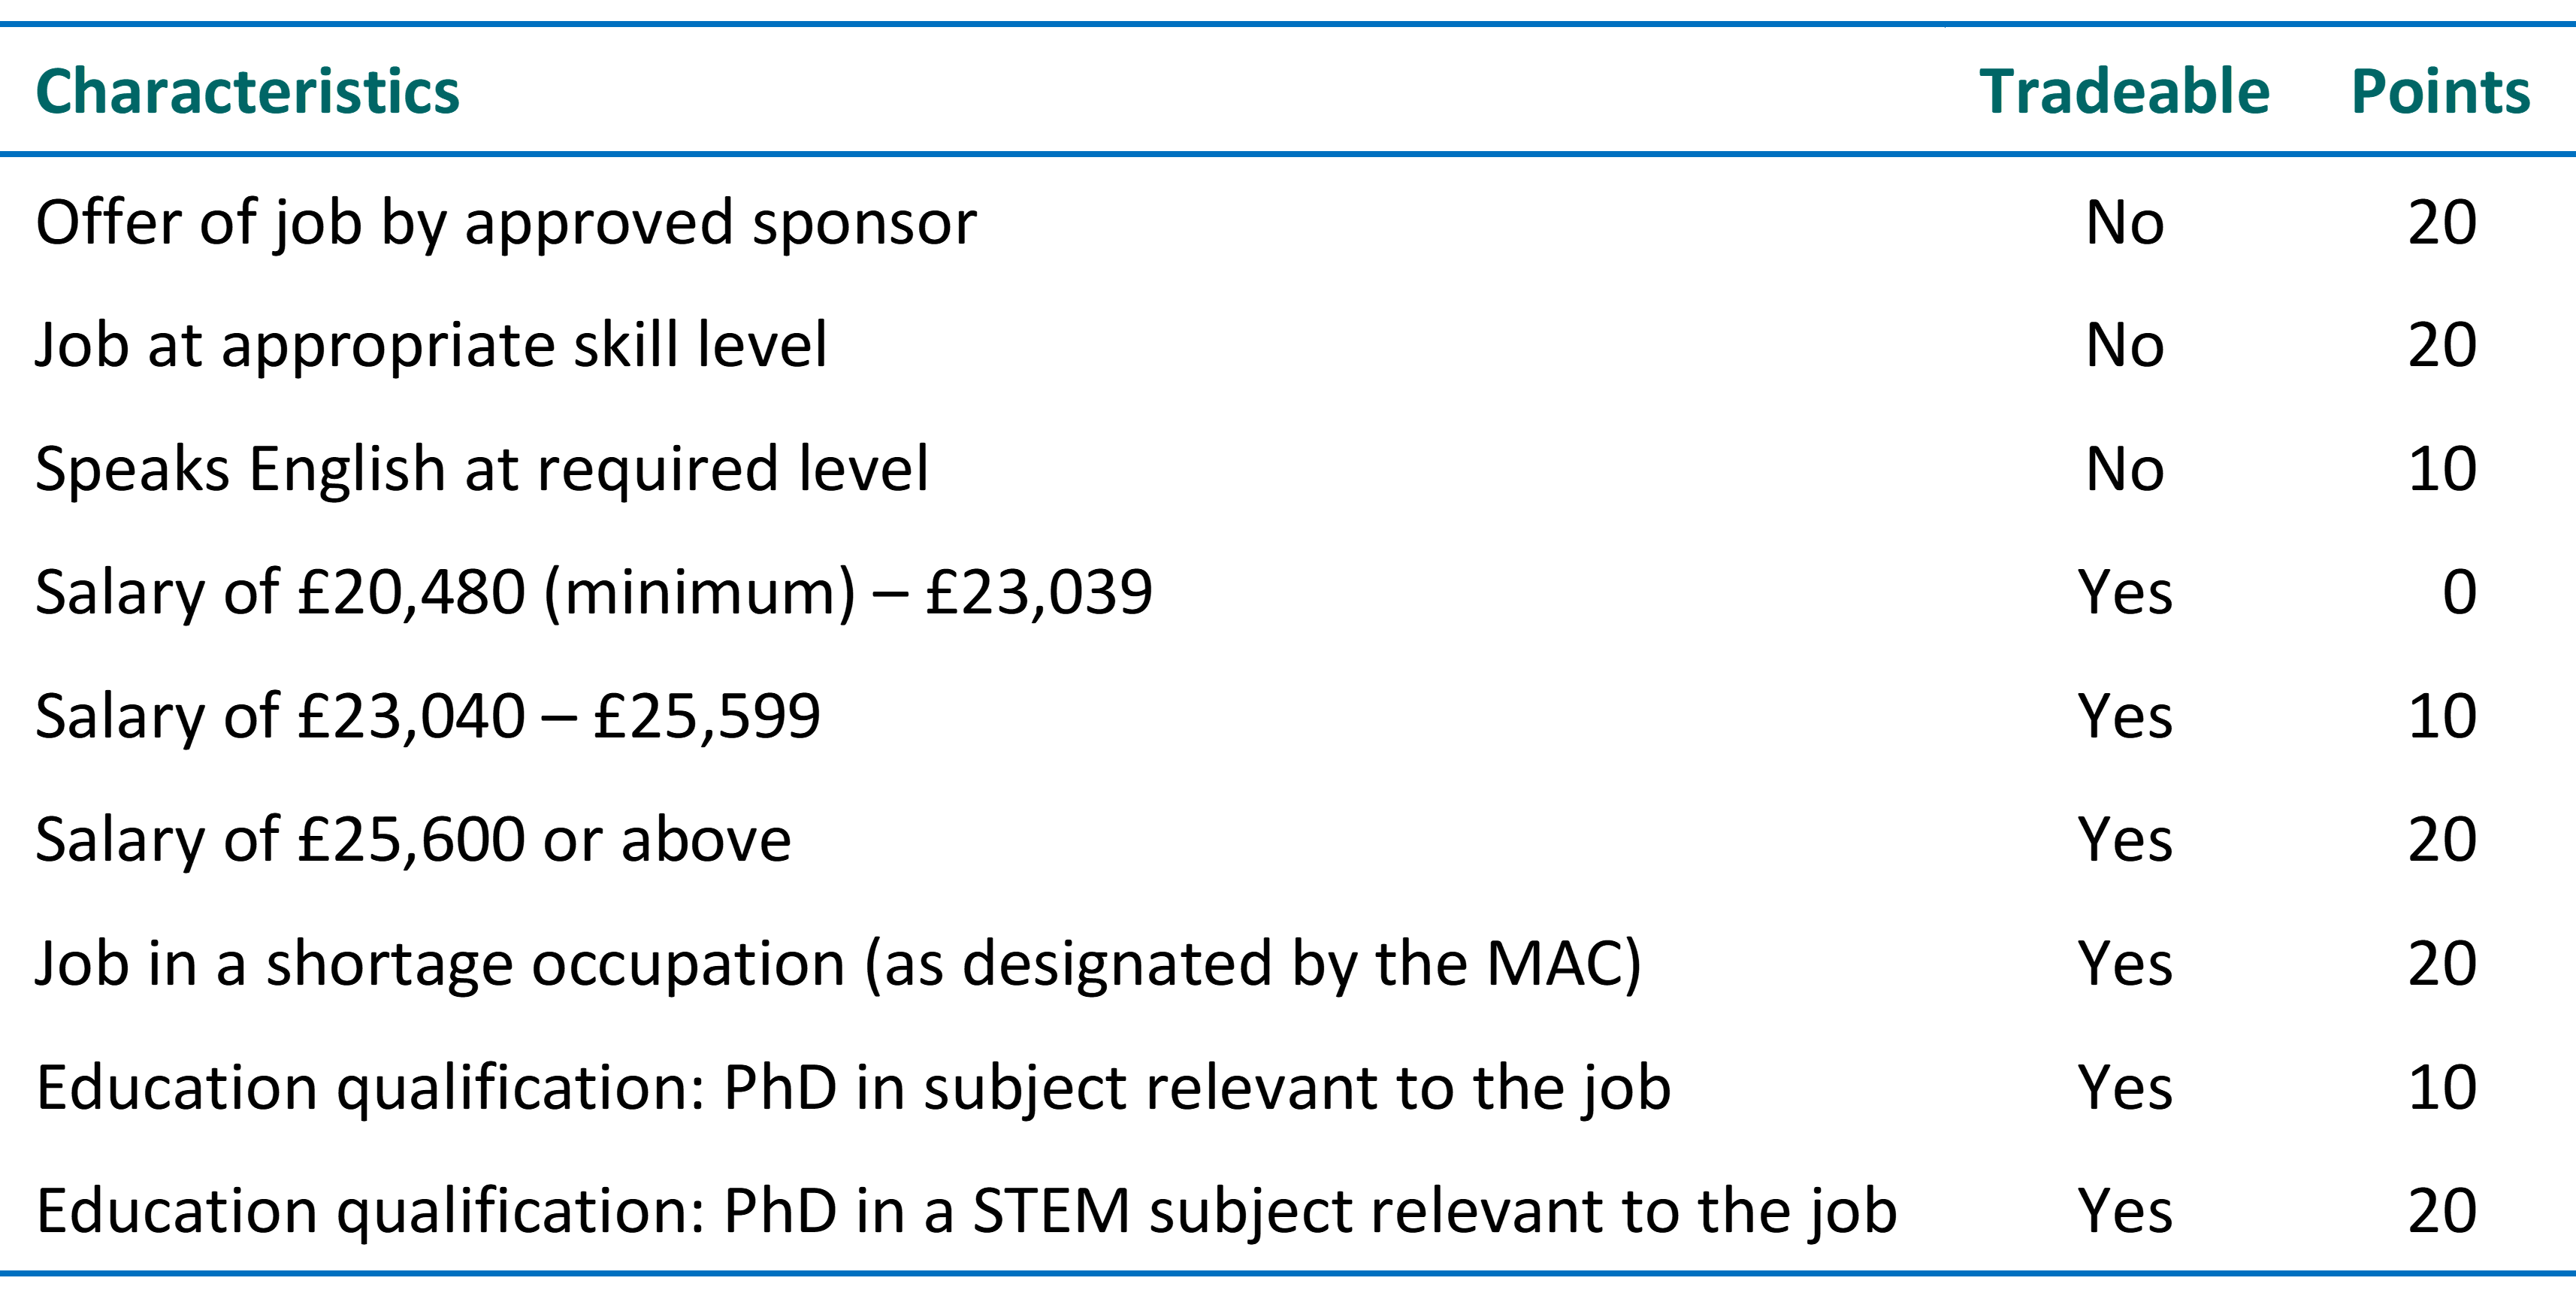Click PhD in a STEM subject row
Viewport: 2576px width, 1299px height.
(1288, 1211)
